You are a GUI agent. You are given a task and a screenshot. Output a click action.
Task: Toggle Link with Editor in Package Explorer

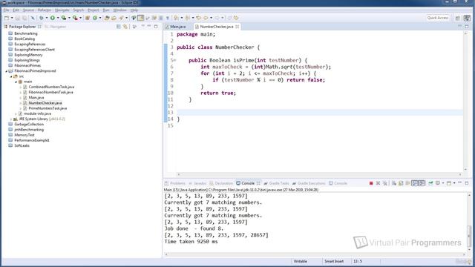(x=125, y=27)
